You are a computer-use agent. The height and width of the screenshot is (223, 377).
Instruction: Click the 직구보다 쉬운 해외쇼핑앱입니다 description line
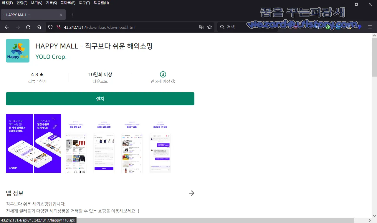36,204
